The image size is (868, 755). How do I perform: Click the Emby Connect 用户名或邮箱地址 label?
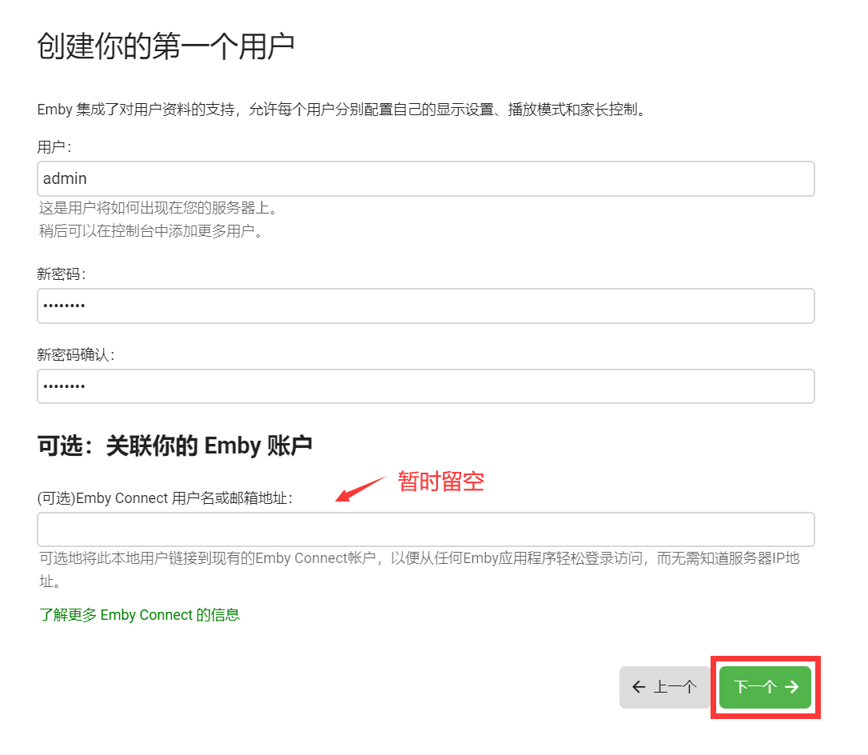[x=165, y=498]
